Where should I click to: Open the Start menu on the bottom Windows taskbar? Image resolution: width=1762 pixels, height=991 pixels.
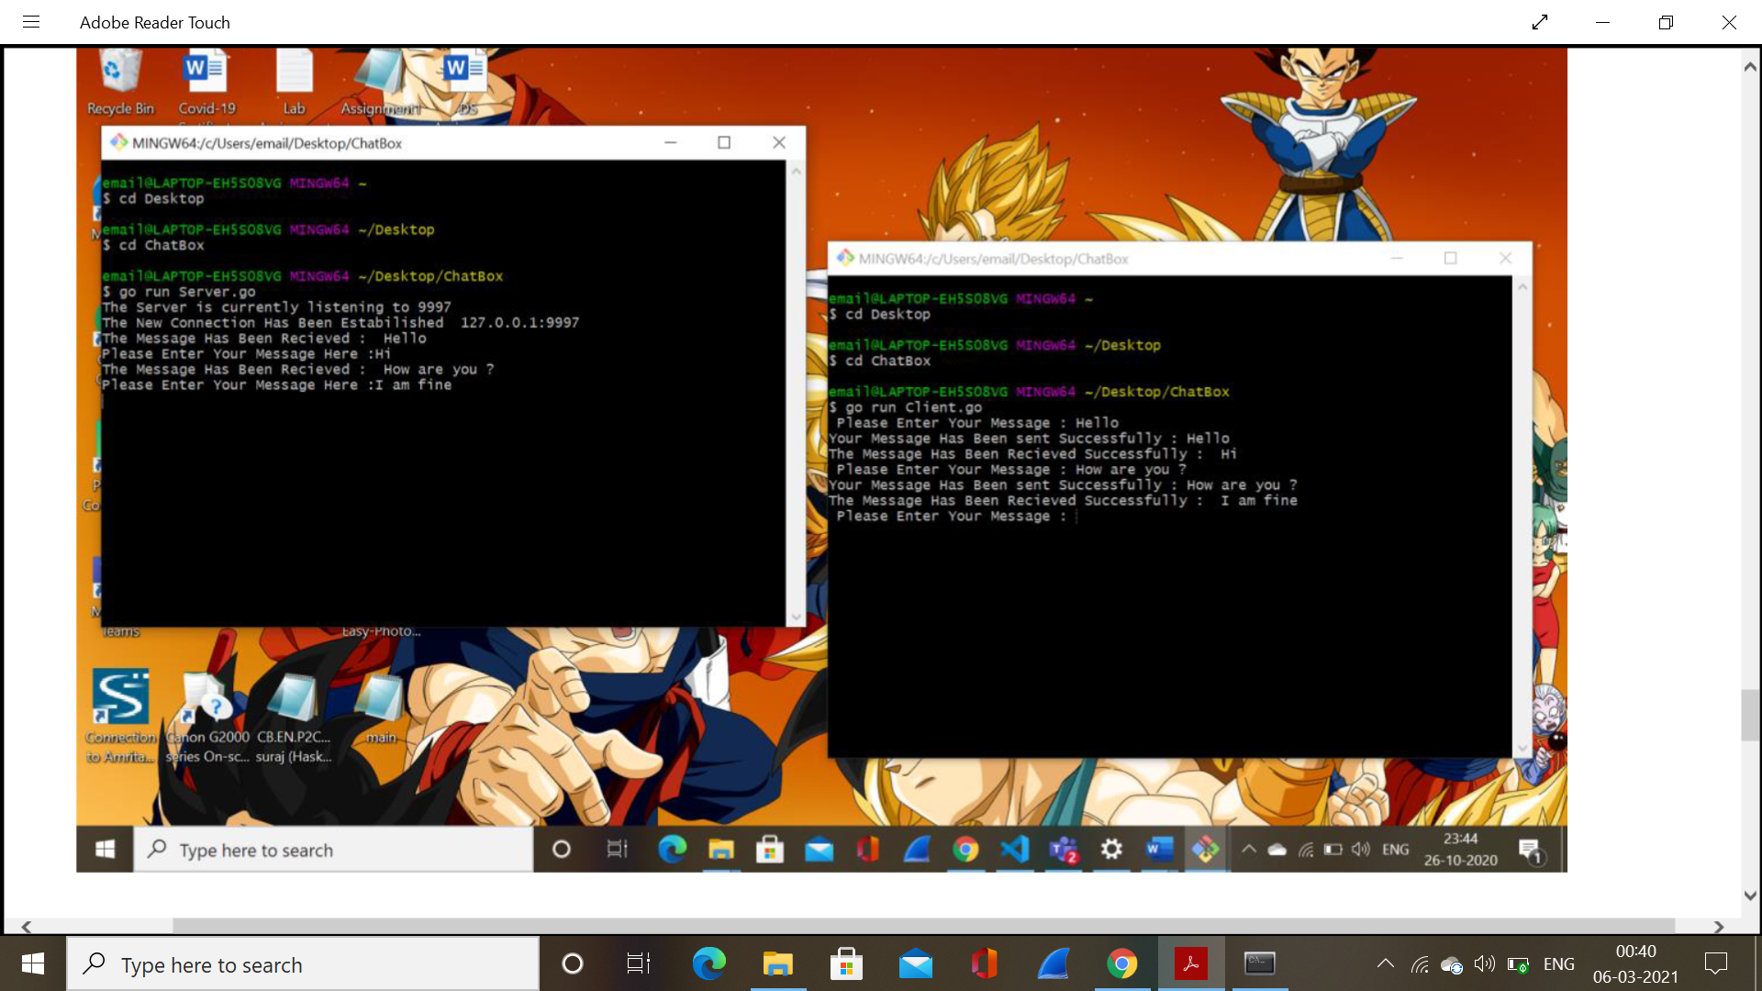tap(33, 964)
